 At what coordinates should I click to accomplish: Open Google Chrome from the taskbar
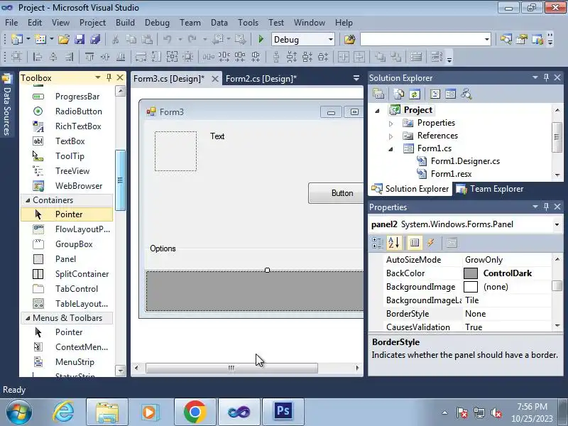pyautogui.click(x=195, y=412)
